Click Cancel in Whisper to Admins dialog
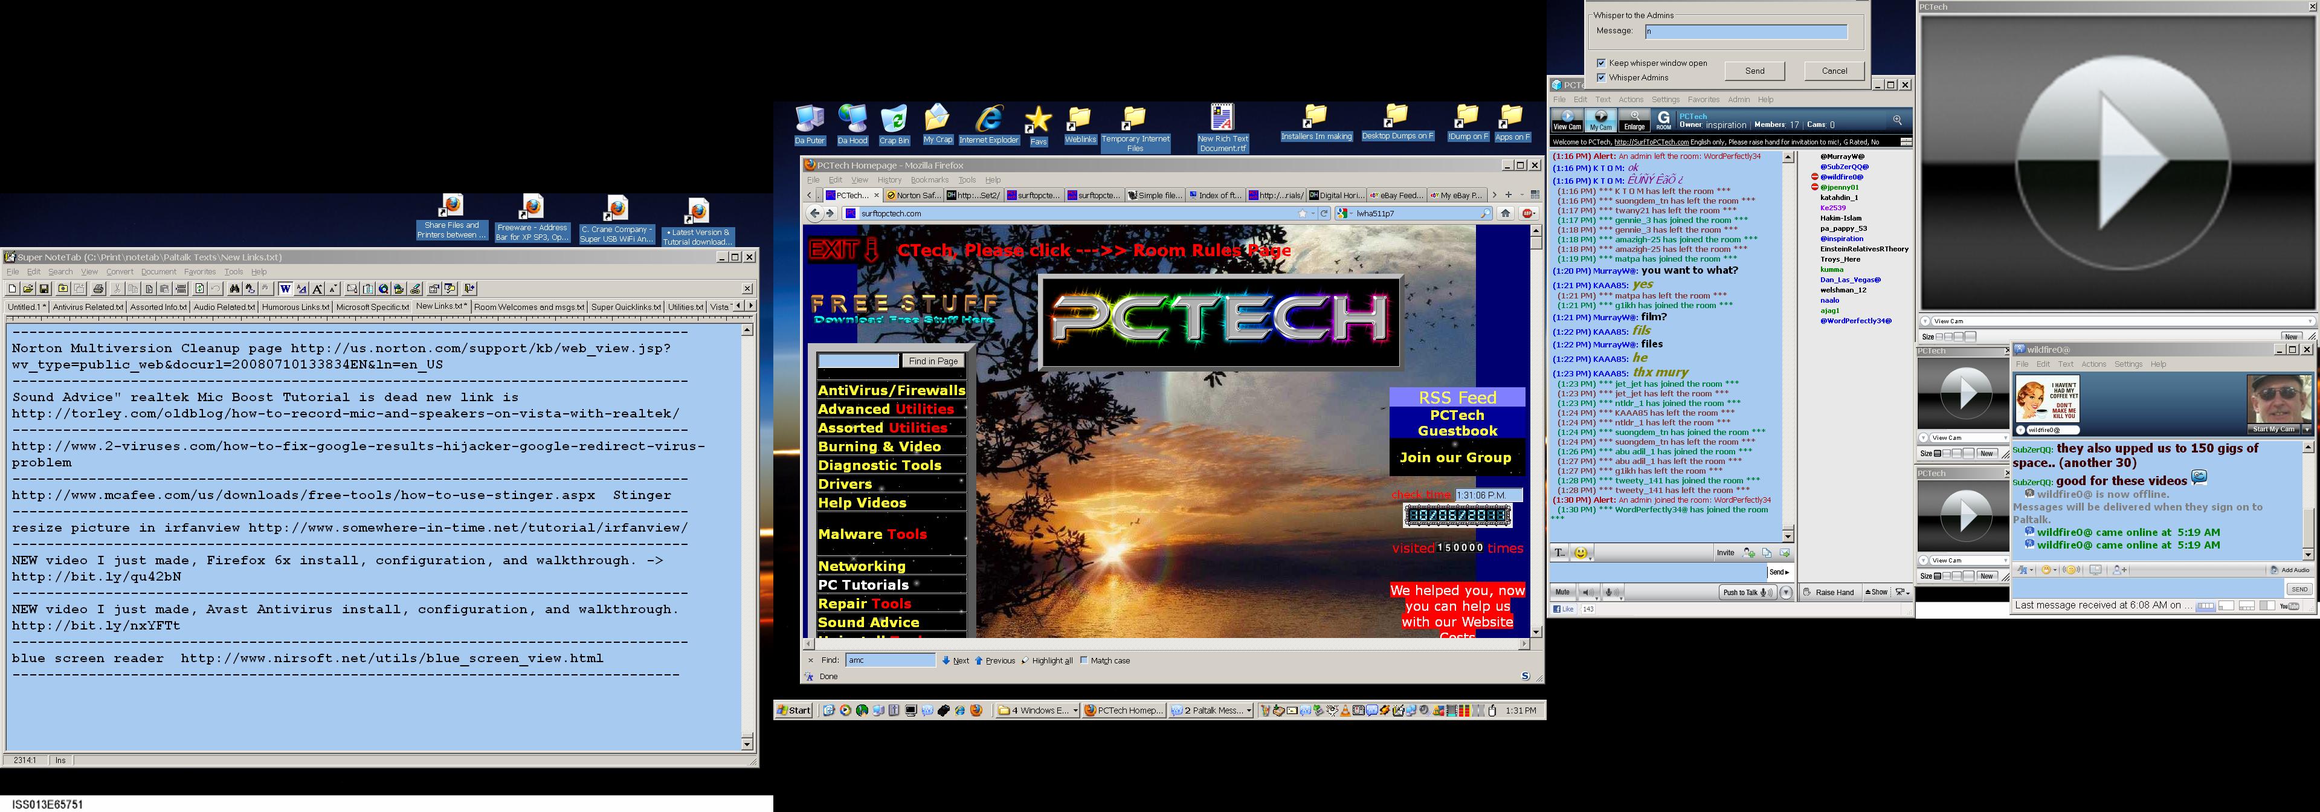The height and width of the screenshot is (812, 2320). click(x=1835, y=71)
